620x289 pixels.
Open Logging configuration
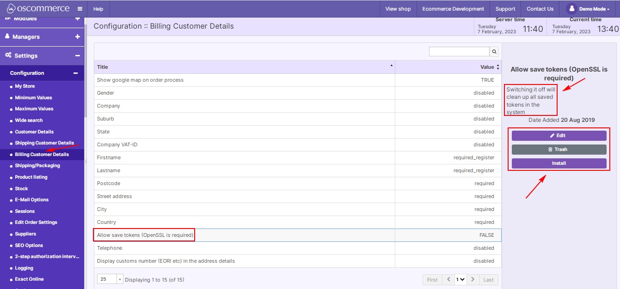click(24, 268)
